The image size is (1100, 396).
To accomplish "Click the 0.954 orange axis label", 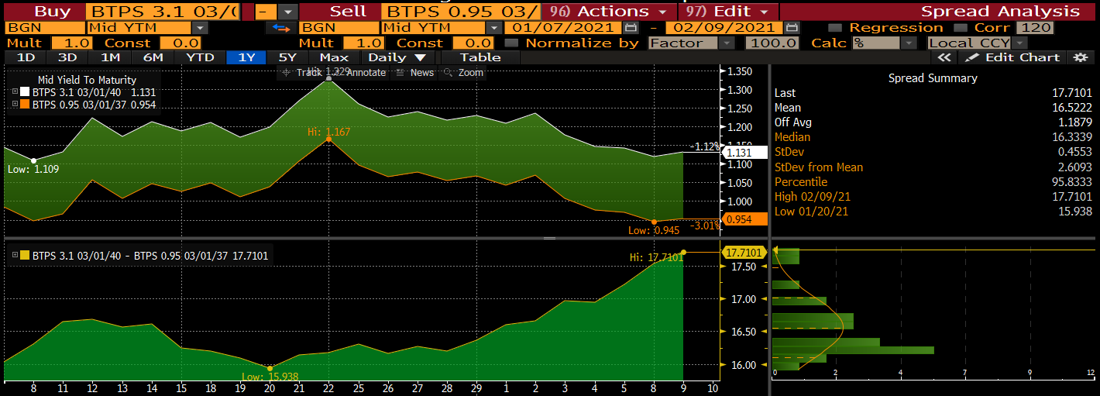I will (744, 219).
